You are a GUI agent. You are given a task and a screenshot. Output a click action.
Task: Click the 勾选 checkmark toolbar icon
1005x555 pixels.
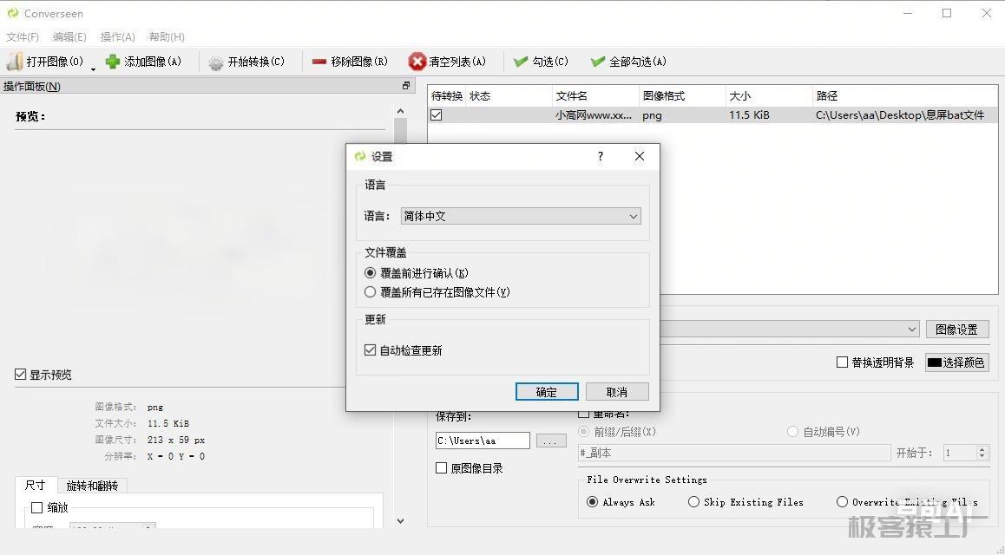[x=521, y=62]
